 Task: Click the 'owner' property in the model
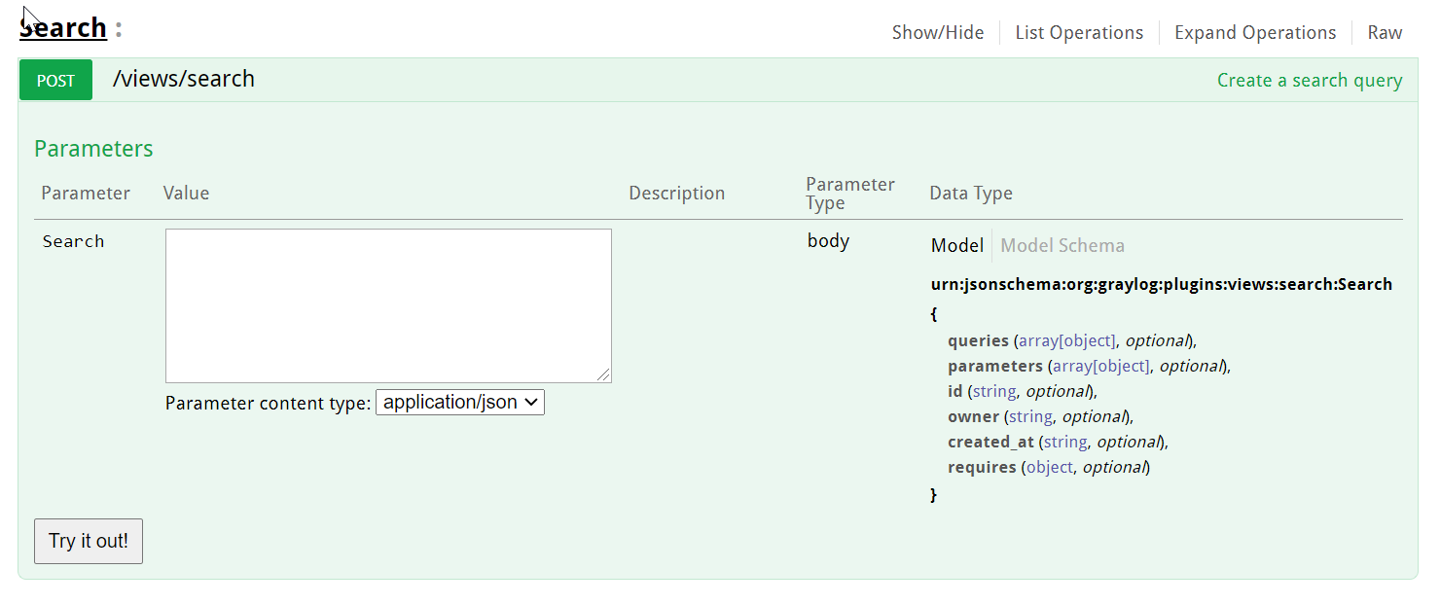click(x=973, y=417)
